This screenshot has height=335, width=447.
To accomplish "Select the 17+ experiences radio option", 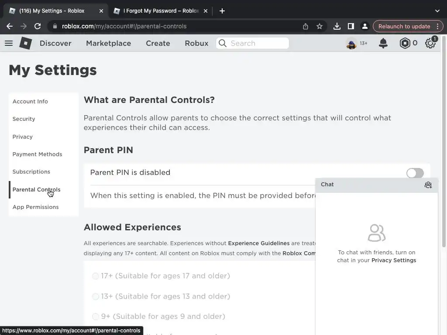I will pos(96,276).
